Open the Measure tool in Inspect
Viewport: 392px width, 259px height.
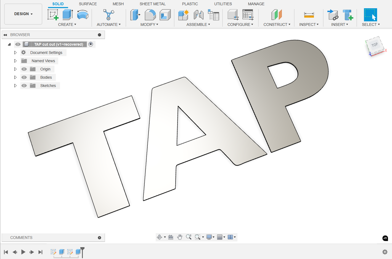309,15
